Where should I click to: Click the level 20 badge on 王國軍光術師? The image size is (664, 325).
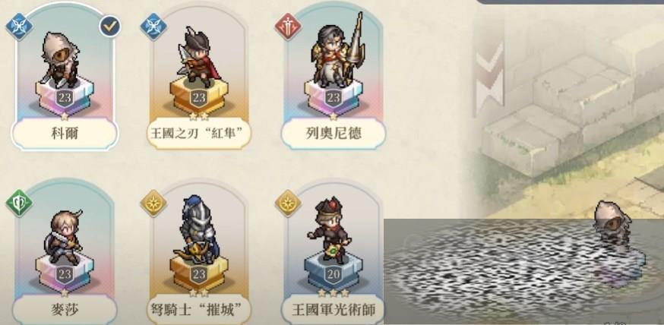pyautogui.click(x=334, y=275)
